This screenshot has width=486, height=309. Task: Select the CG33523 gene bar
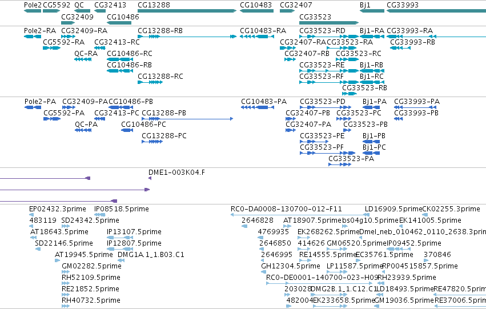329,23
